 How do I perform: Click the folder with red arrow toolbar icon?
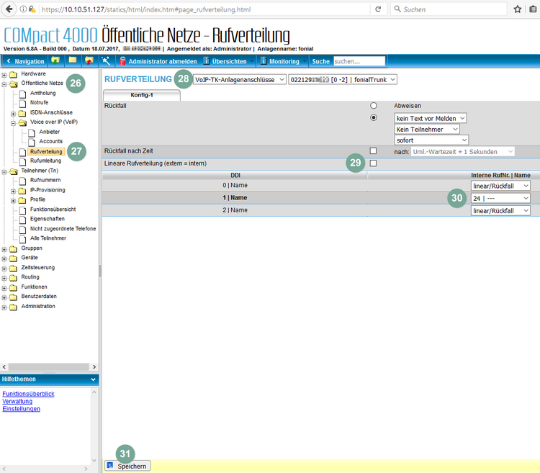click(x=89, y=60)
